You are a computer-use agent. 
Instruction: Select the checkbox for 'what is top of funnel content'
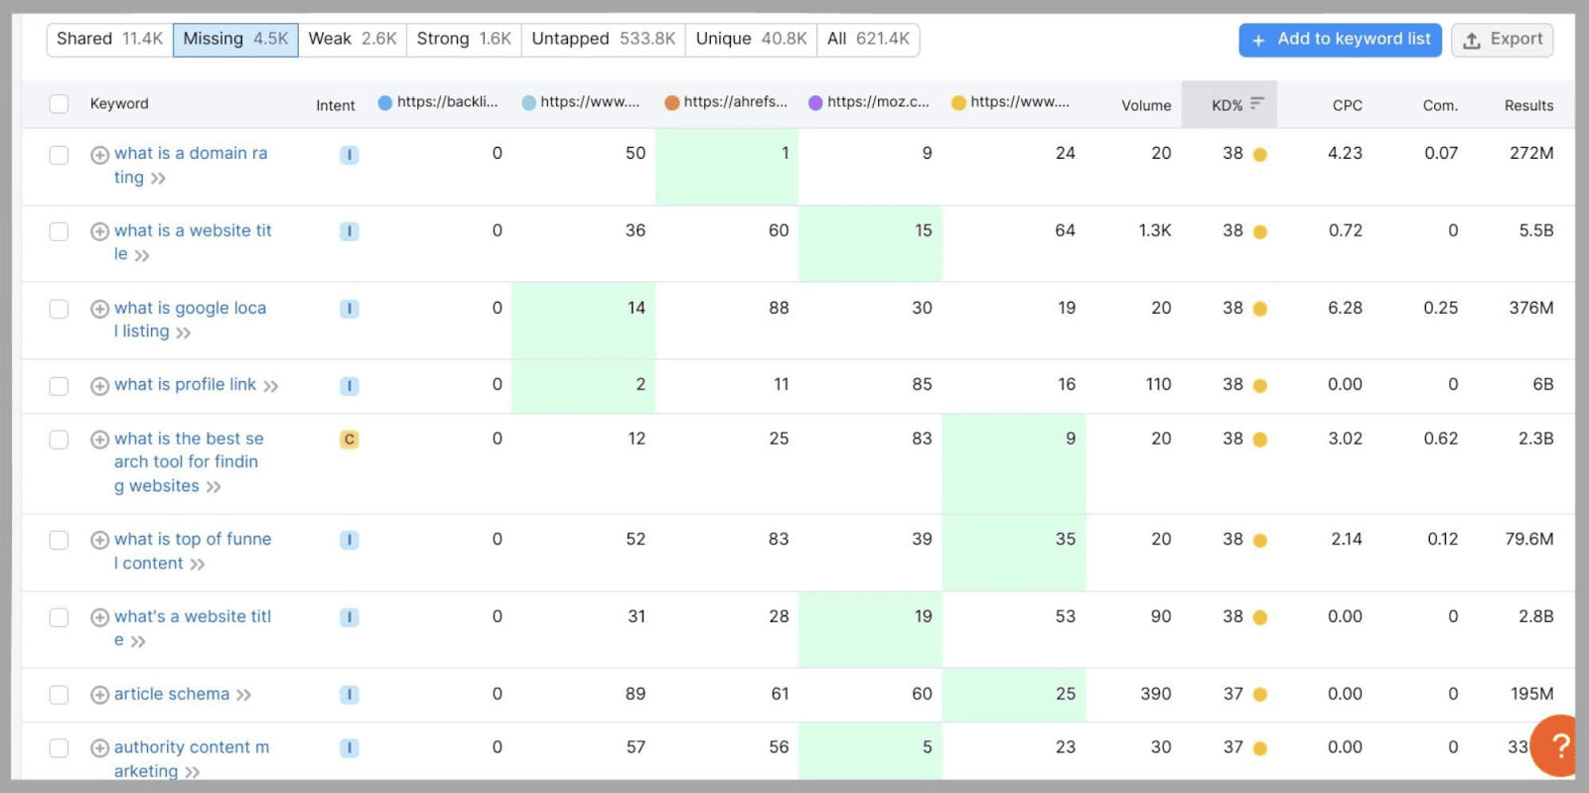[x=60, y=540]
